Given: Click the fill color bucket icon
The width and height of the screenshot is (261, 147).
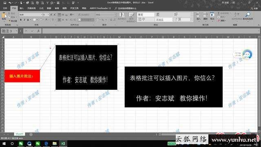Looking at the screenshot, I should [x=41, y=20].
